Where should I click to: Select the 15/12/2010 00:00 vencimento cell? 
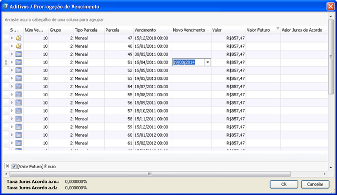pyautogui.click(x=153, y=38)
